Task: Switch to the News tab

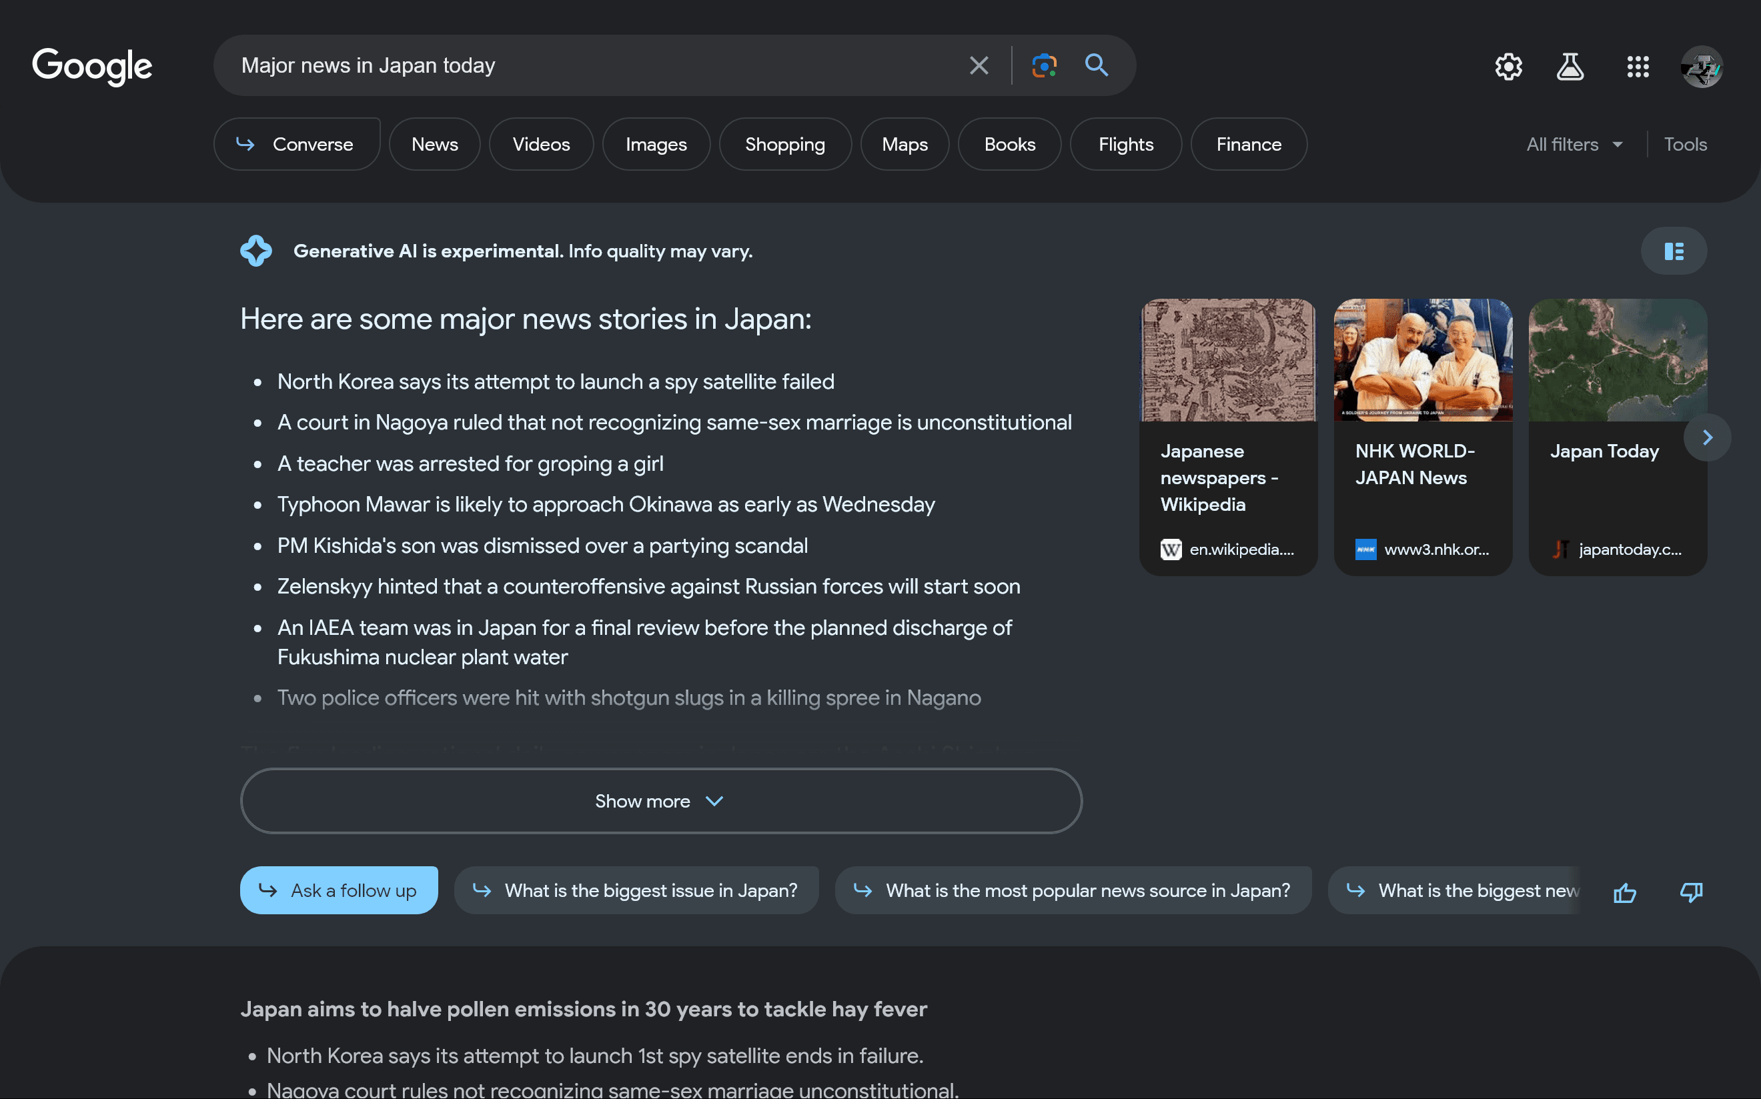Action: click(x=435, y=144)
